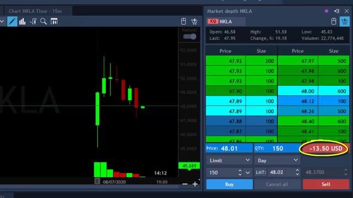This screenshot has height=198, width=353.
Task: Click the ask Price column header
Action: (298, 51)
